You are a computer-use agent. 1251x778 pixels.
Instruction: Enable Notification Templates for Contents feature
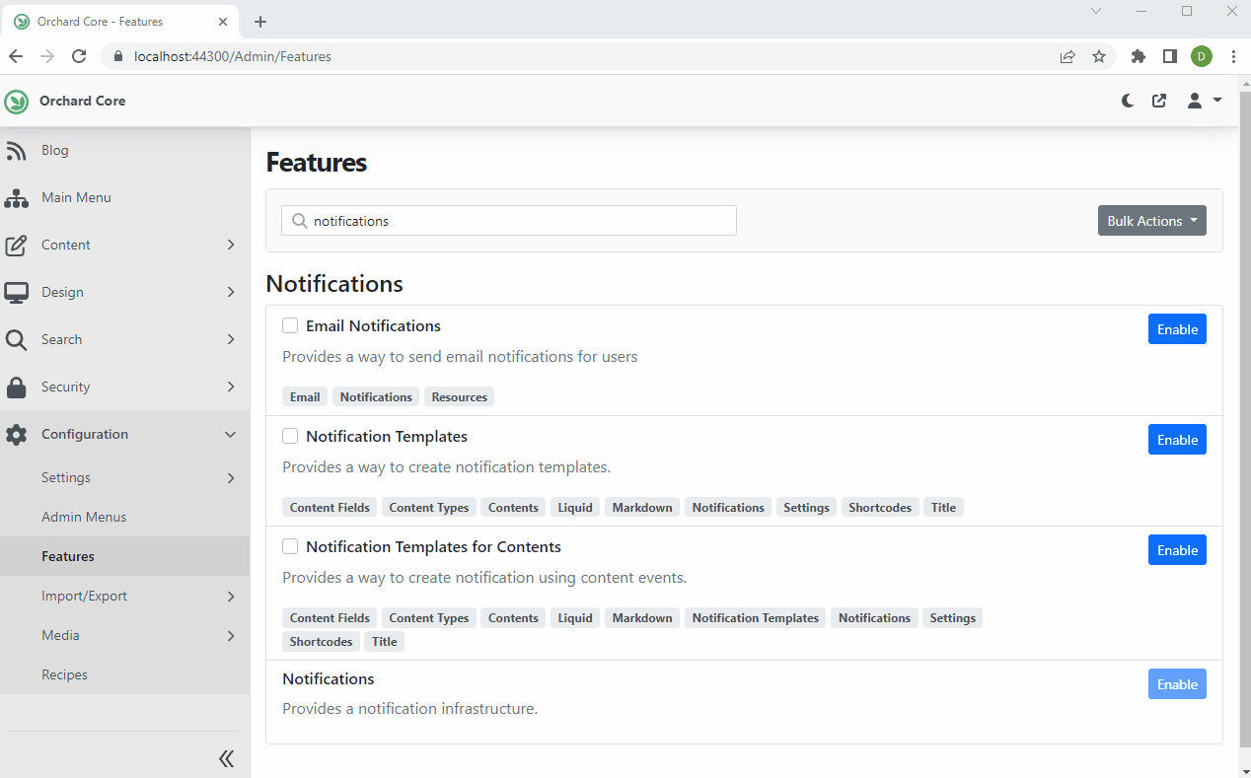[1177, 550]
